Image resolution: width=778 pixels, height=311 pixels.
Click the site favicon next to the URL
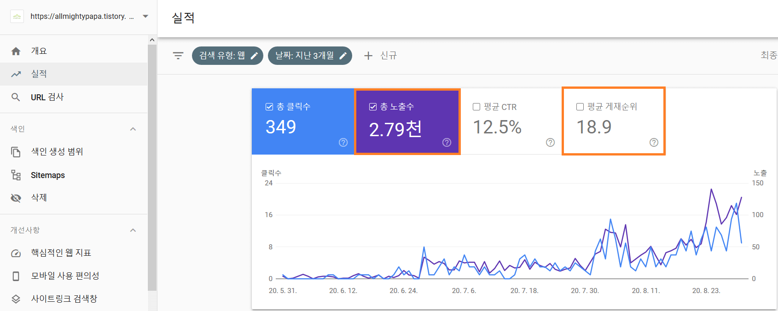pos(17,17)
